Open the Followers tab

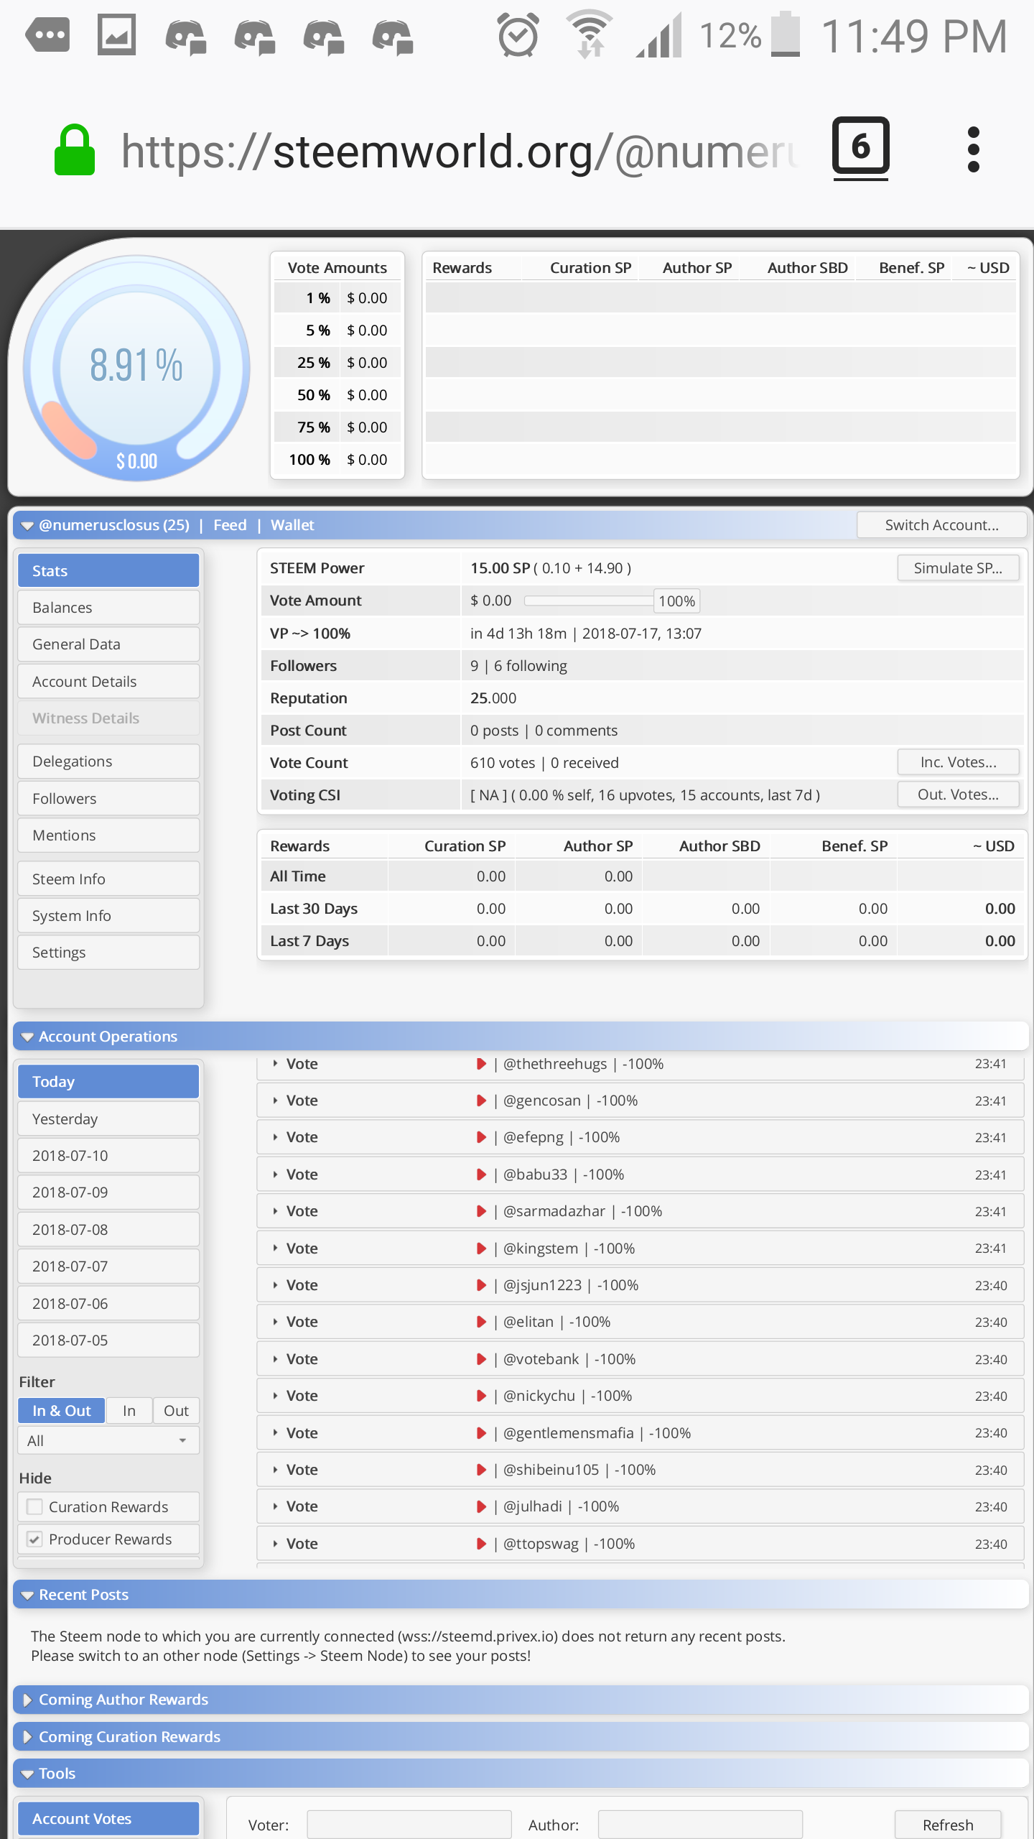pyautogui.click(x=108, y=798)
